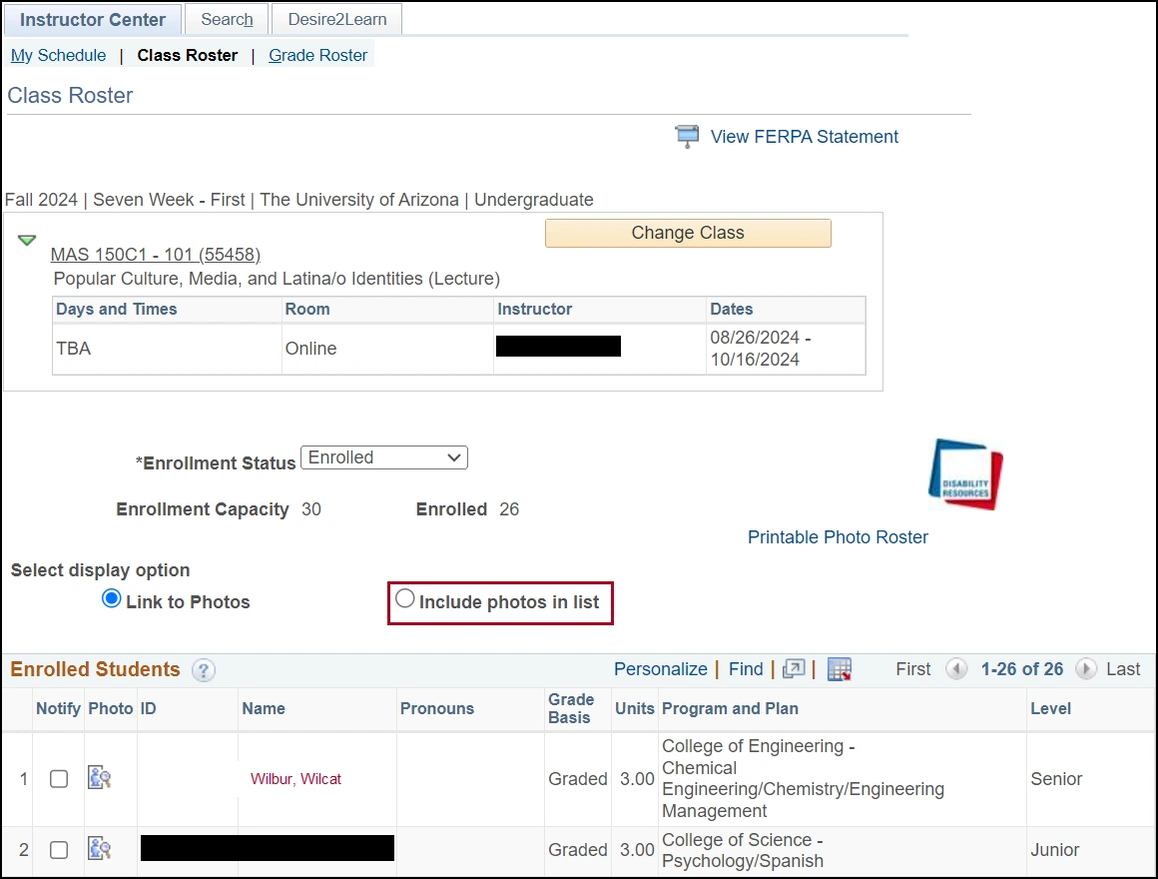Screen dimensions: 1158x879
Task: Open the View FERPA Statement link
Action: pos(805,137)
